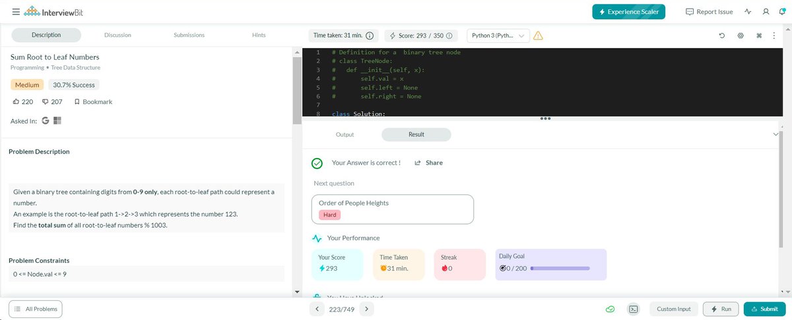Click the Hard difficulty badge
The width and height of the screenshot is (792, 320).
(x=329, y=215)
